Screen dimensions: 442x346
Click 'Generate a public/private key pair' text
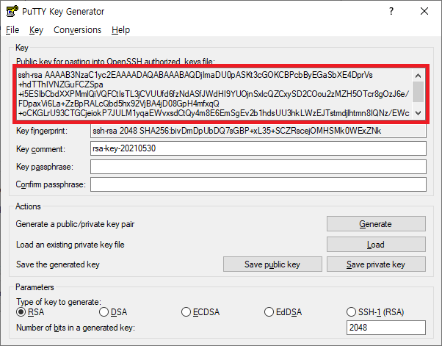pyautogui.click(x=75, y=224)
